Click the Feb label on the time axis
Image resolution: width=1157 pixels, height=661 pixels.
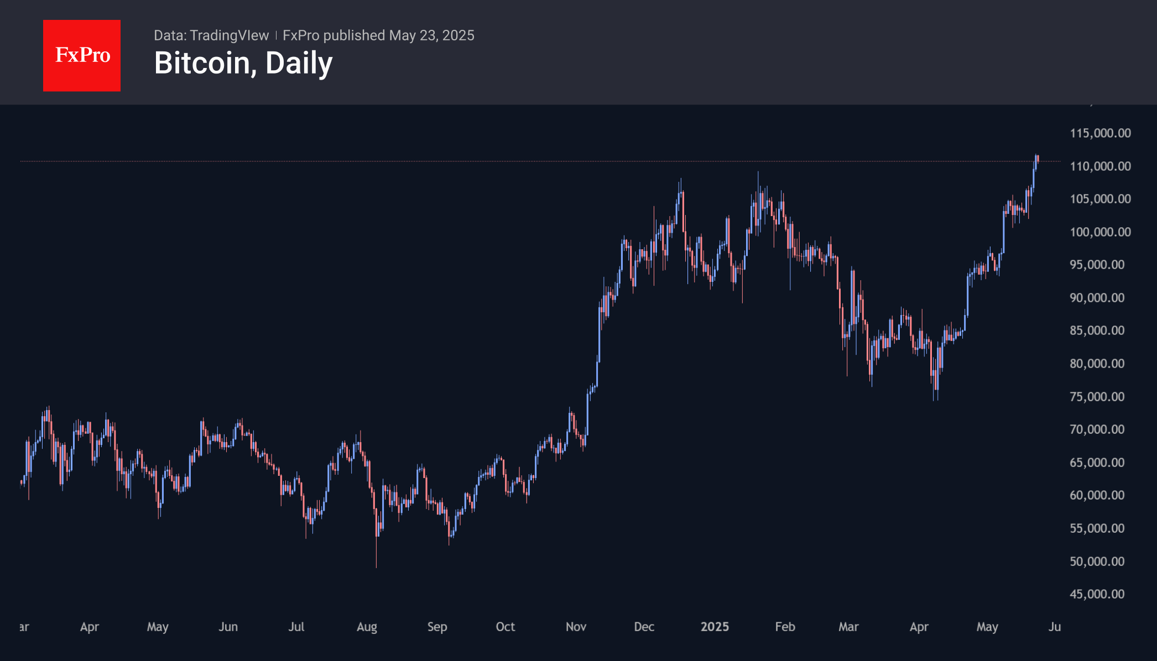(785, 627)
